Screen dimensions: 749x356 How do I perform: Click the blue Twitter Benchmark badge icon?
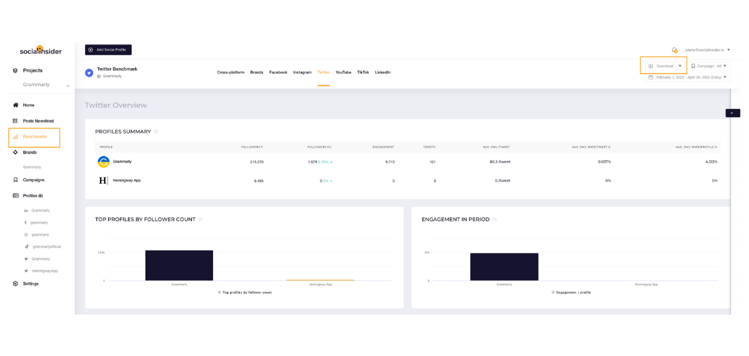(x=89, y=72)
